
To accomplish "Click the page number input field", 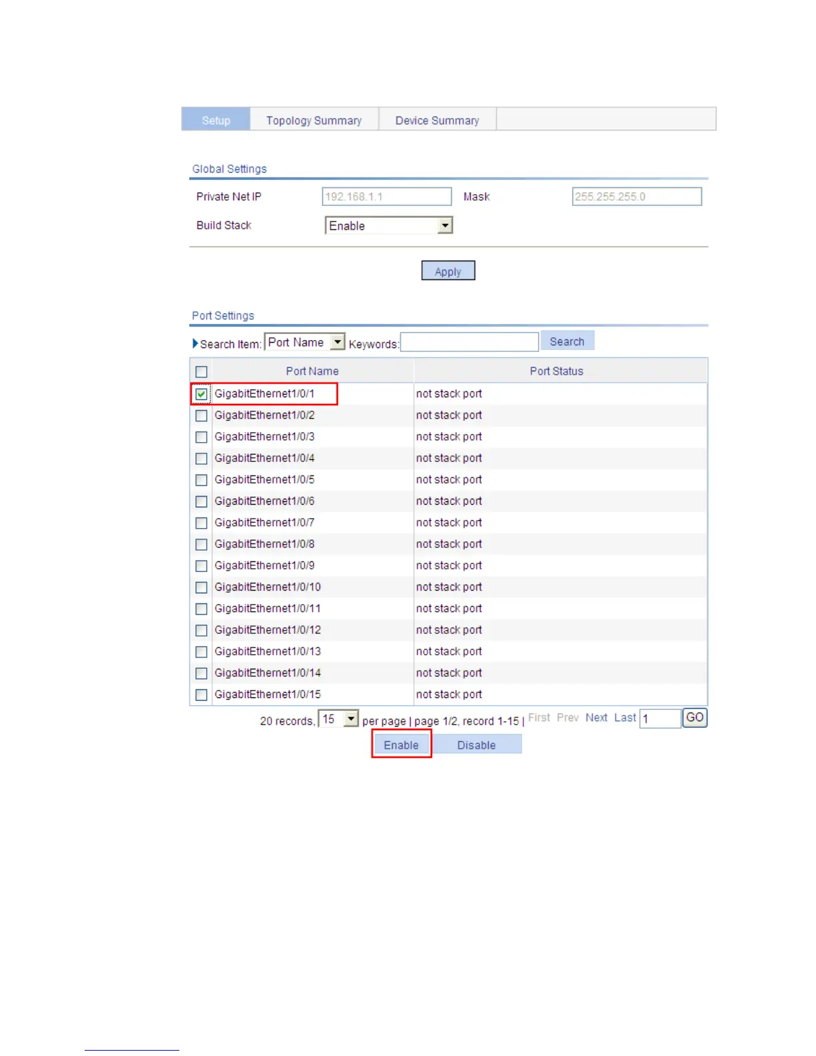I will pos(660,718).
